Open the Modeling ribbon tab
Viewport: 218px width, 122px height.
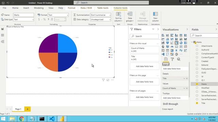coord(39,8)
